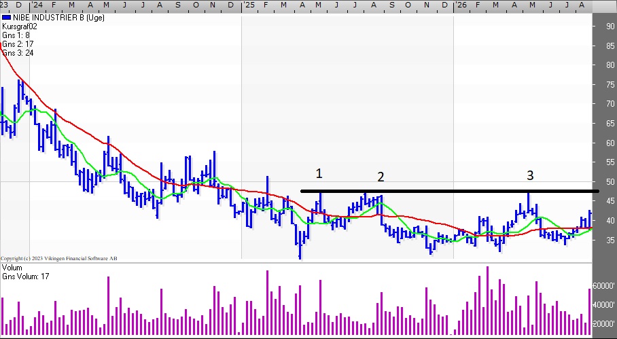617x339 pixels.
Task: Select the 'Gns 1: 8' moving average label
Action: (16, 35)
